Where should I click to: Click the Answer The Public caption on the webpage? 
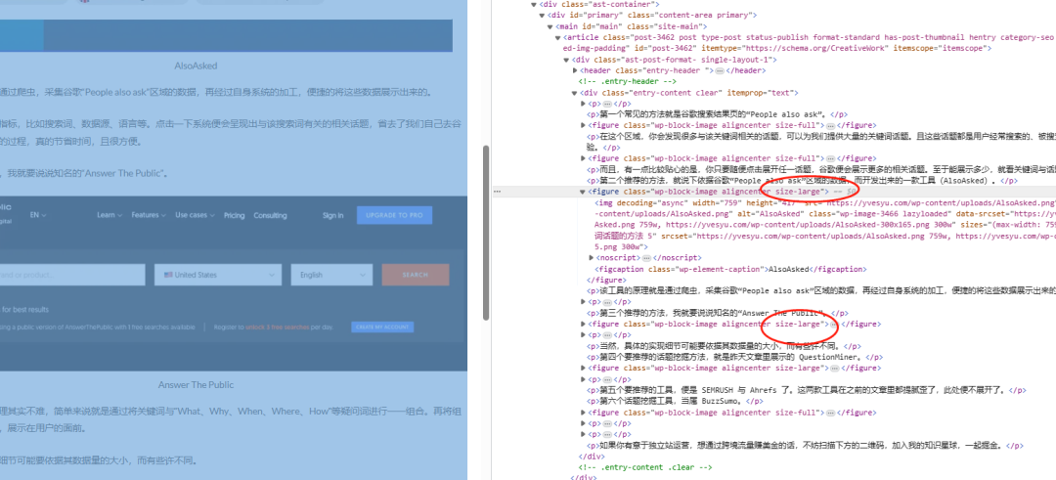pyautogui.click(x=196, y=385)
